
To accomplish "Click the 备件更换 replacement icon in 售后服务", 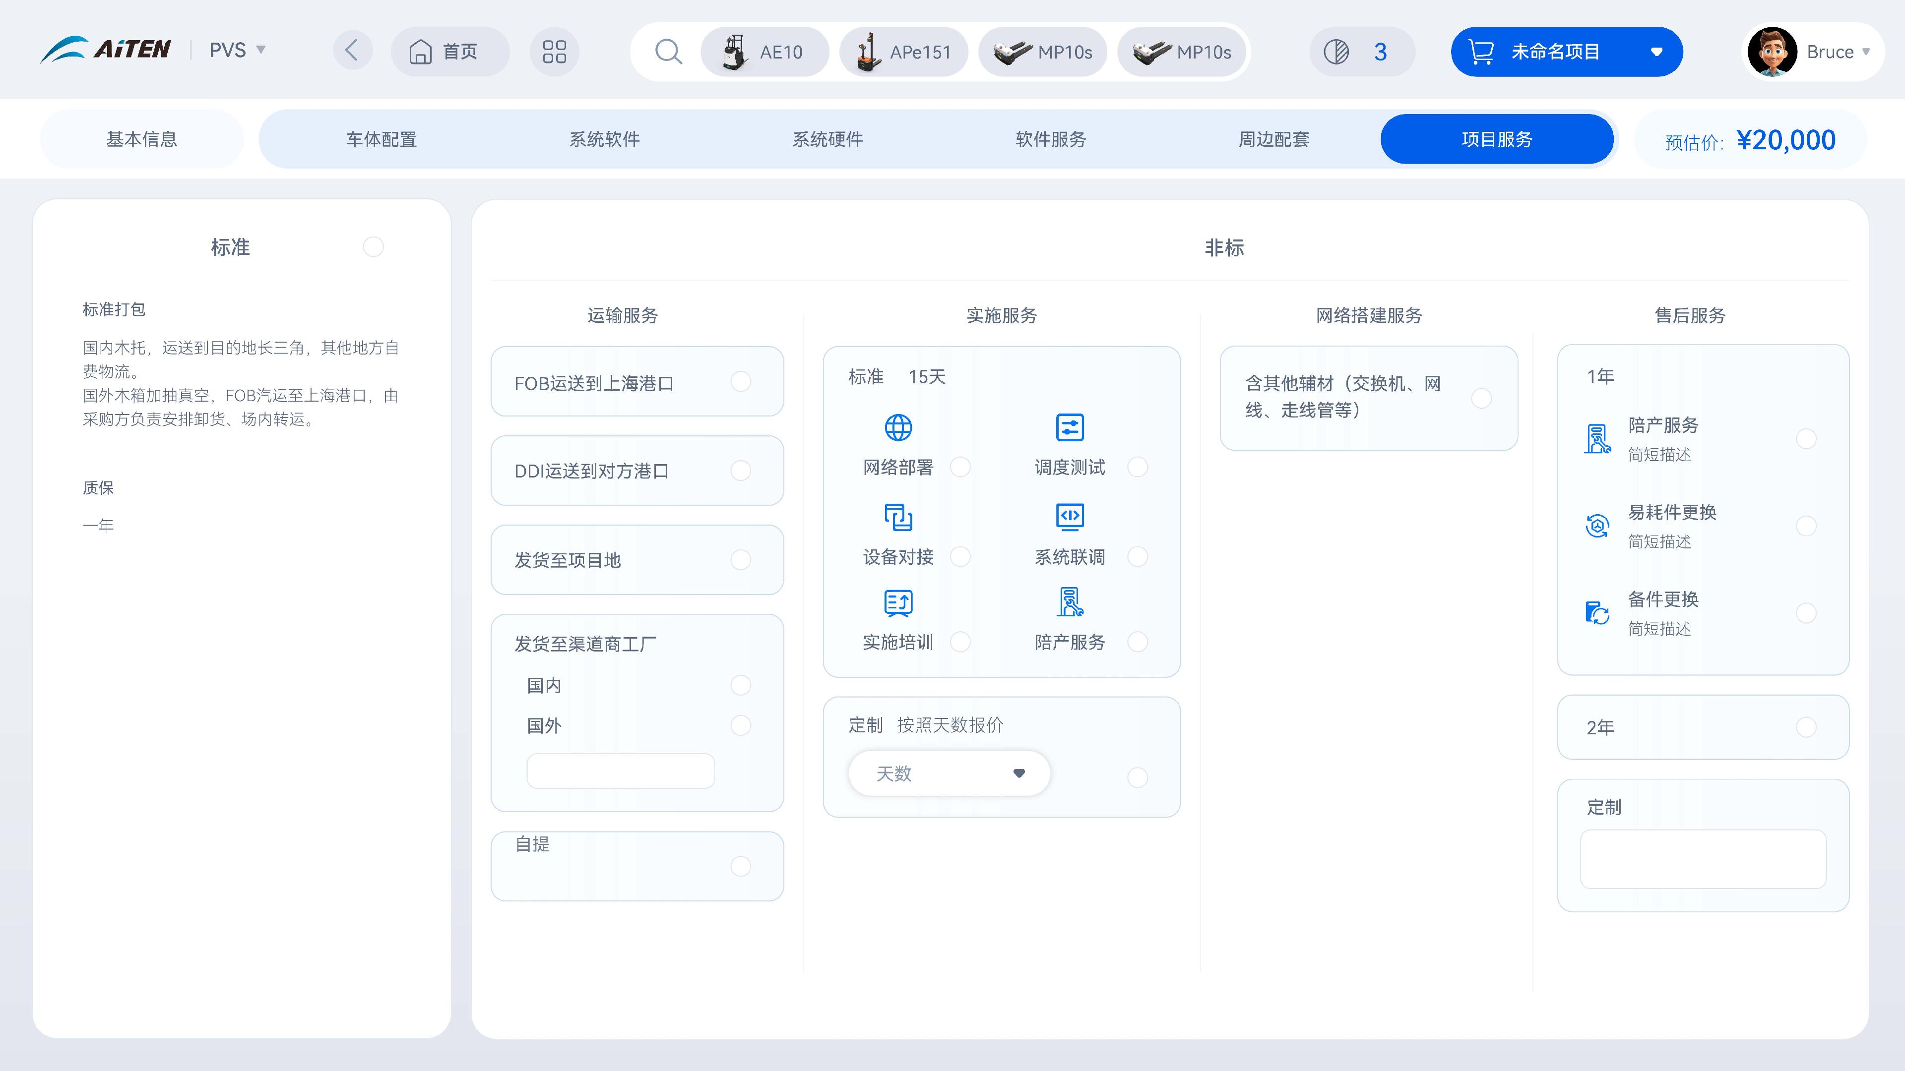I will 1597,612.
